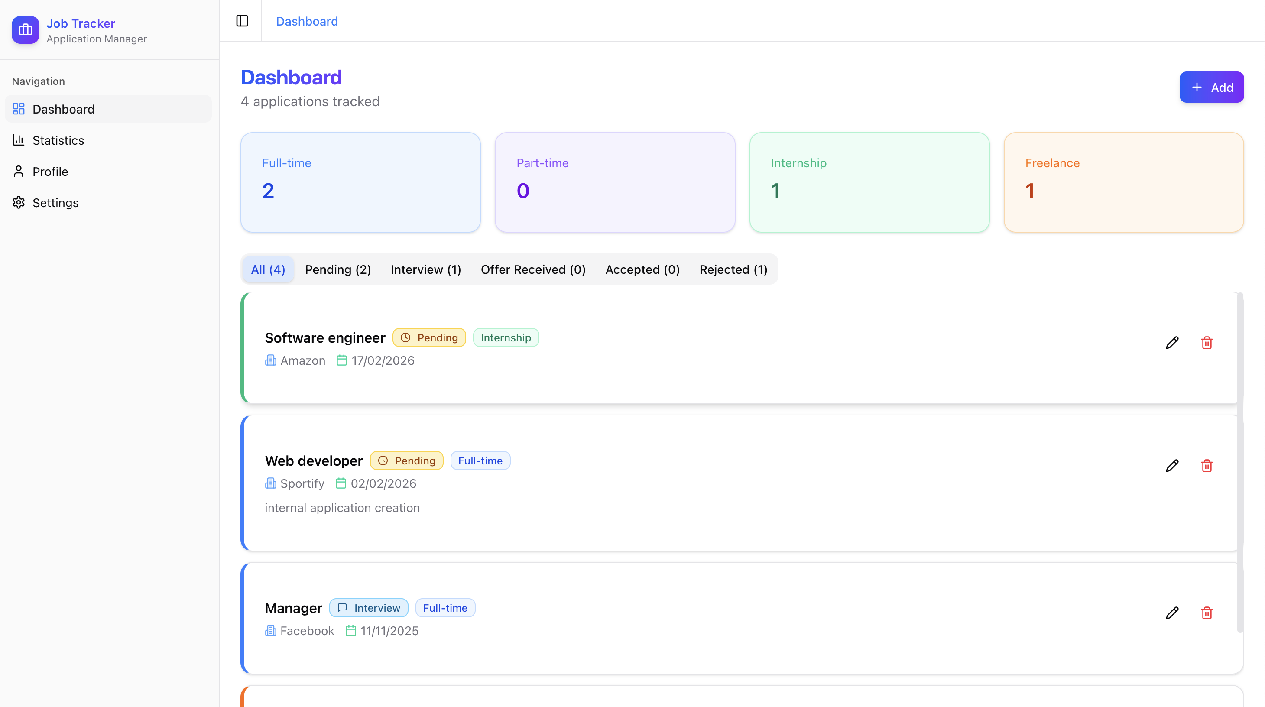This screenshot has height=707, width=1265.
Task: Open the Offer Received (0) tab
Action: (533, 269)
